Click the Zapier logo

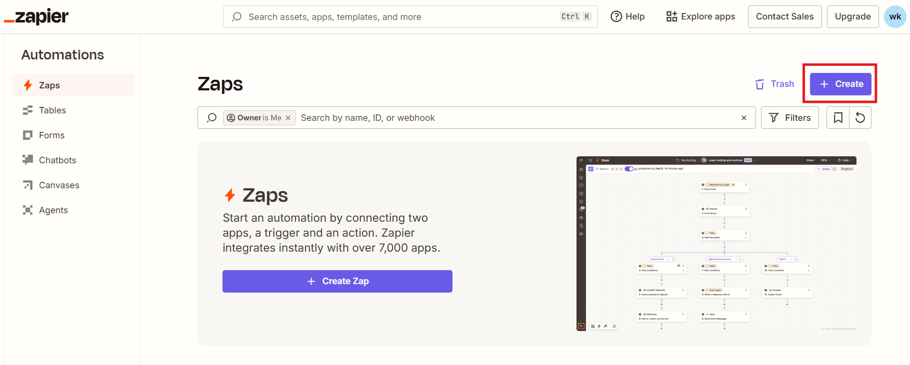36,16
